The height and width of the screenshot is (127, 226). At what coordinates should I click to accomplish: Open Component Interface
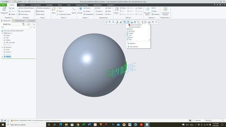(165, 11)
